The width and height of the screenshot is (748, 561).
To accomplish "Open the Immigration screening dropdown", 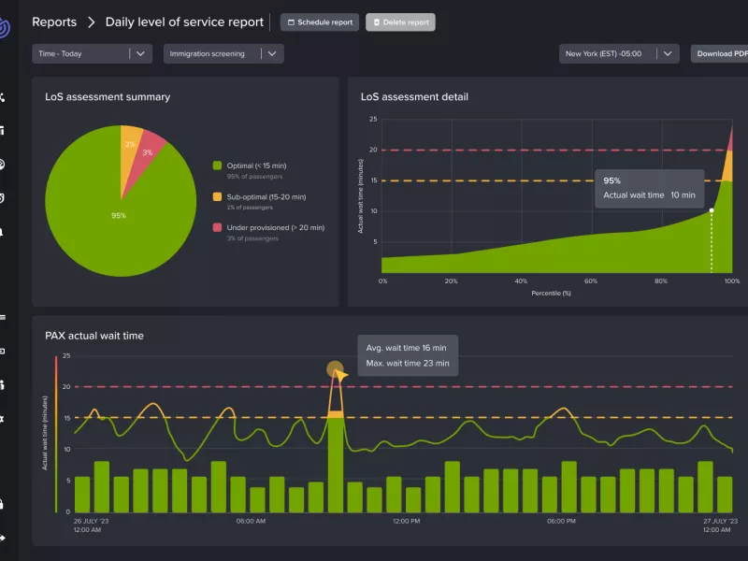I will click(x=223, y=54).
